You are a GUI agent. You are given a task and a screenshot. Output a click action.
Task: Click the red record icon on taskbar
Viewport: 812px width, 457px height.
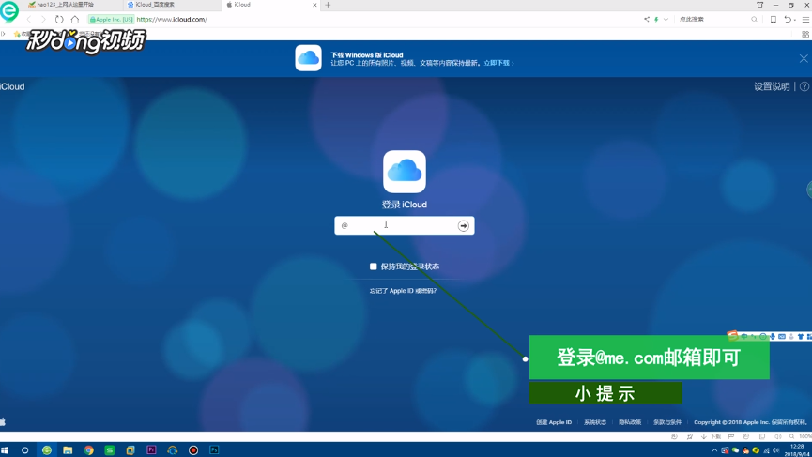click(193, 450)
